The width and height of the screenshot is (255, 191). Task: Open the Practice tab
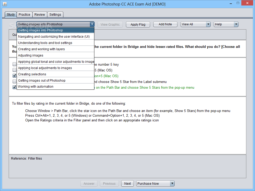coord(24,15)
